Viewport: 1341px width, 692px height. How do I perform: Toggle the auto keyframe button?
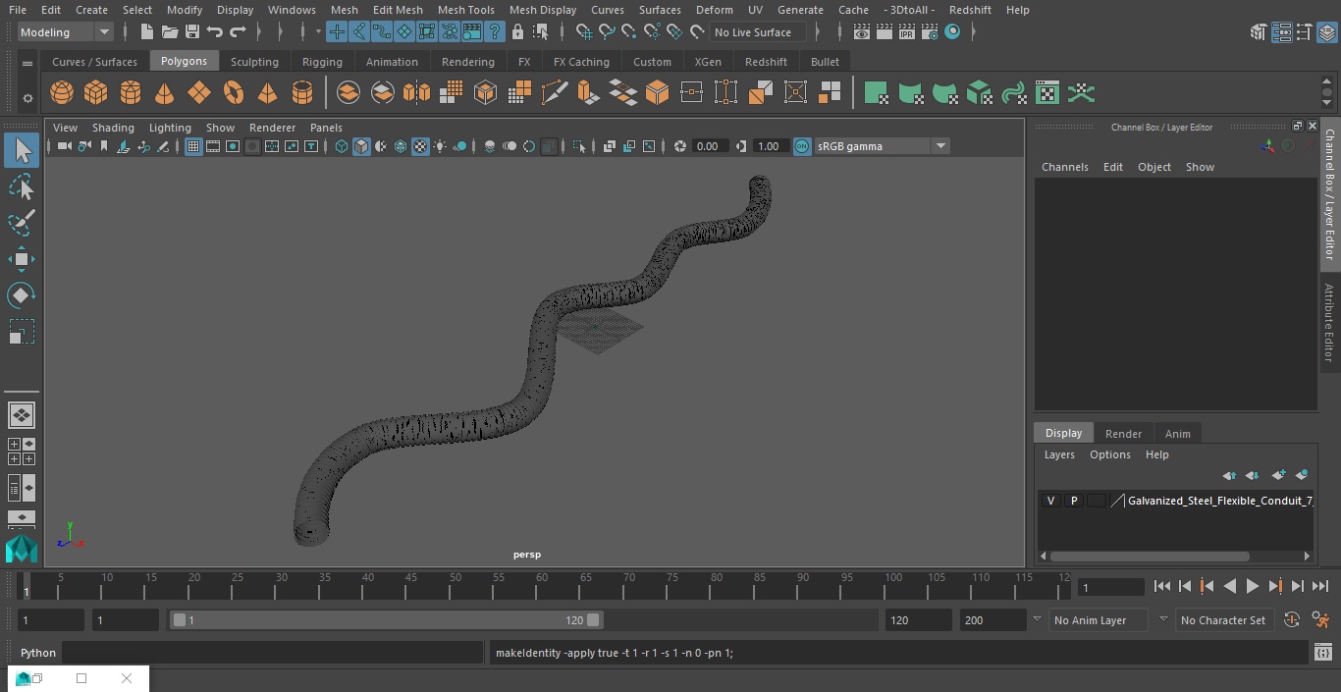point(1292,620)
